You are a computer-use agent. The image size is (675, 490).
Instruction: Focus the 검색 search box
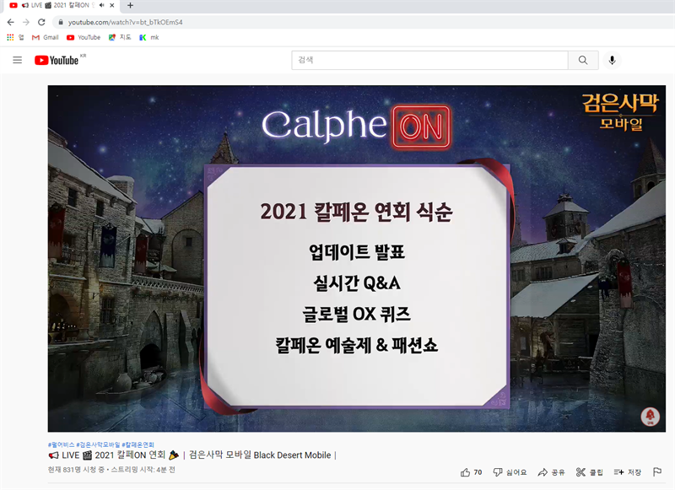coord(429,60)
